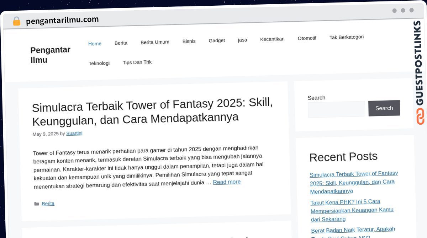Click author name Suartini

click(74, 133)
